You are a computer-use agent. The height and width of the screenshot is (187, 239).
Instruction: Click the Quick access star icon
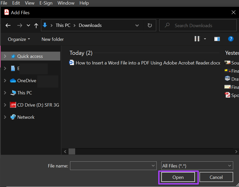pyautogui.click(x=13, y=56)
